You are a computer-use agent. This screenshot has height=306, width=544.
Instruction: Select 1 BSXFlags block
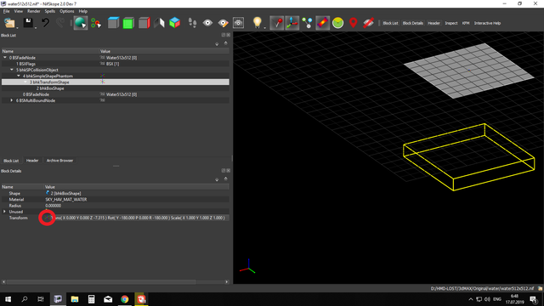coord(25,64)
